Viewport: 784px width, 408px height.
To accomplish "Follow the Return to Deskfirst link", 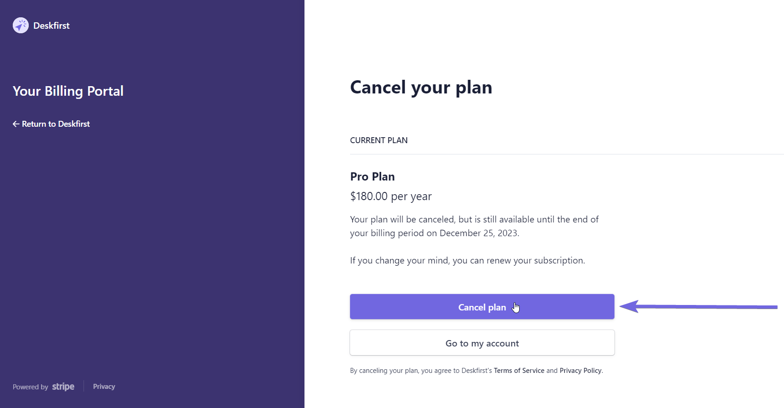I will 51,124.
